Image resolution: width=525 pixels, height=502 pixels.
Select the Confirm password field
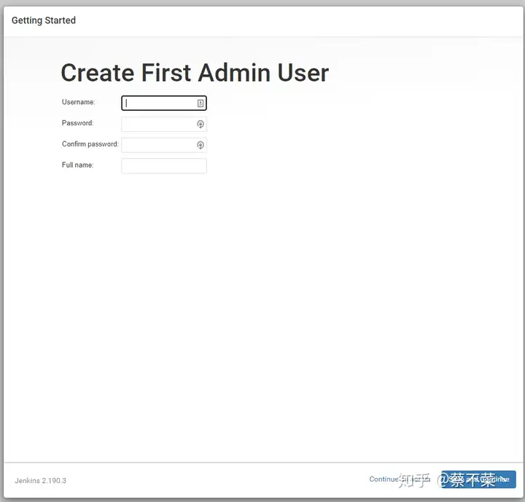[164, 145]
